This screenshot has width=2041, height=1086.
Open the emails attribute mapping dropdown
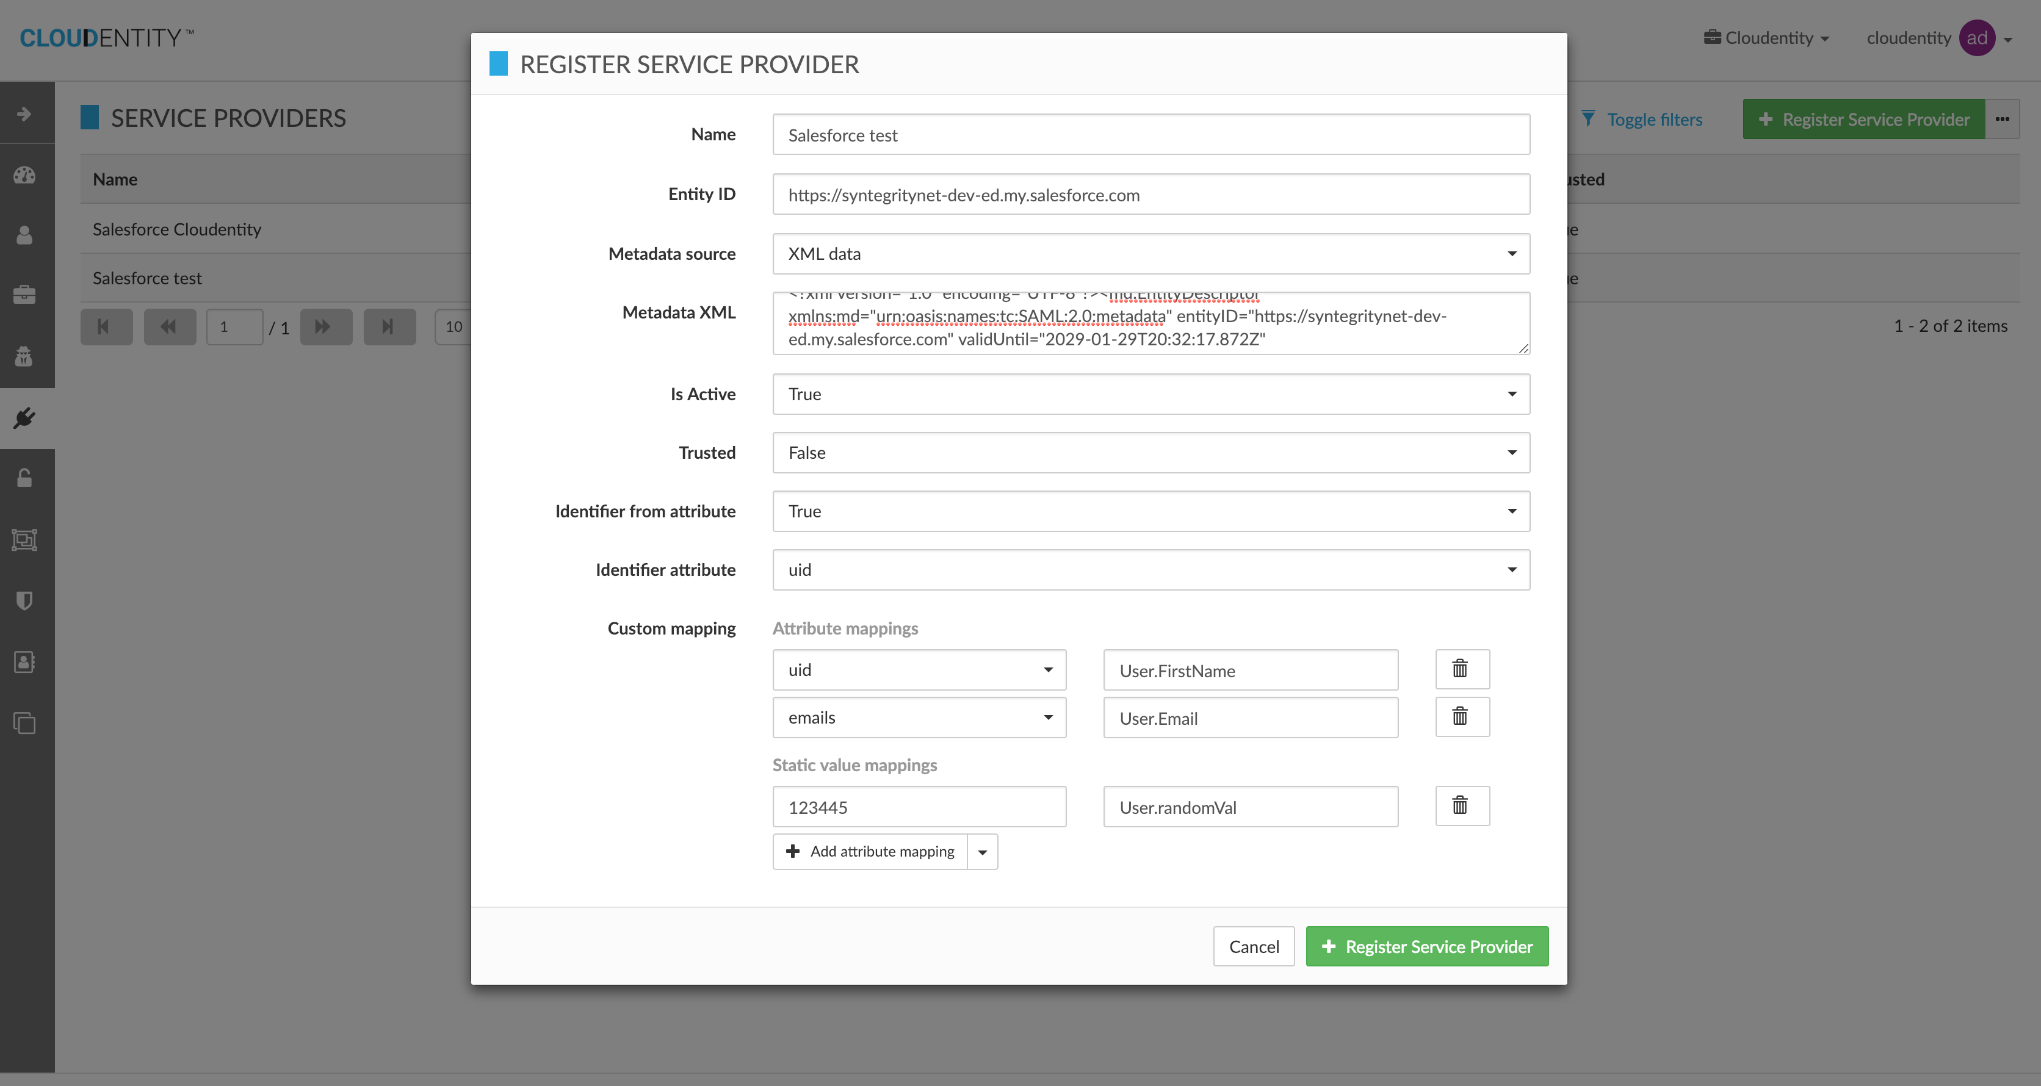tap(919, 717)
